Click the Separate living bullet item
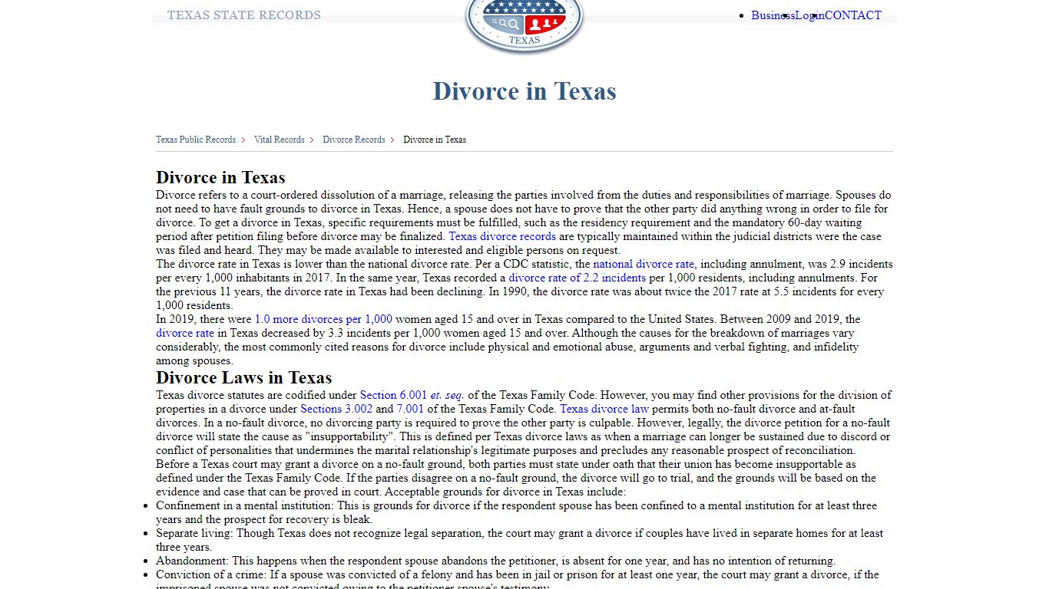1049x589 pixels. [519, 540]
